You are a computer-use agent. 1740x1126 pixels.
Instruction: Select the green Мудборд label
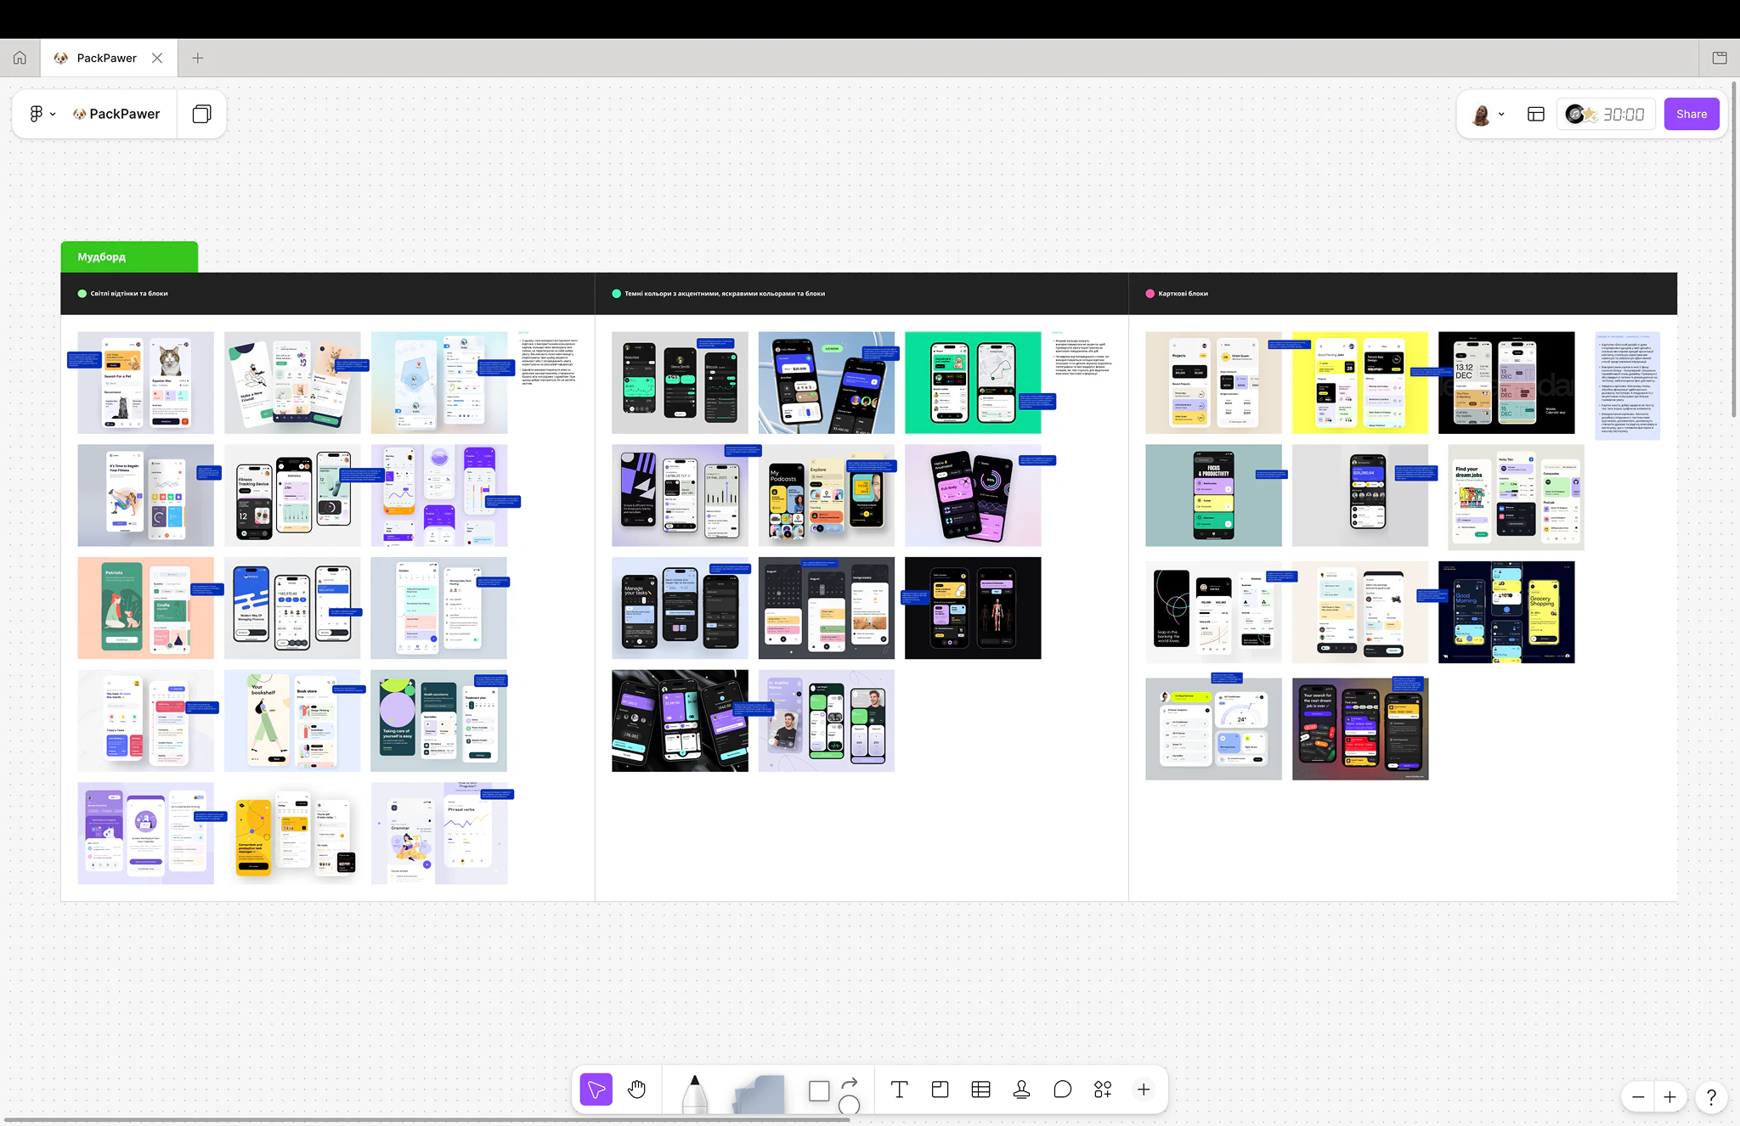tap(129, 256)
